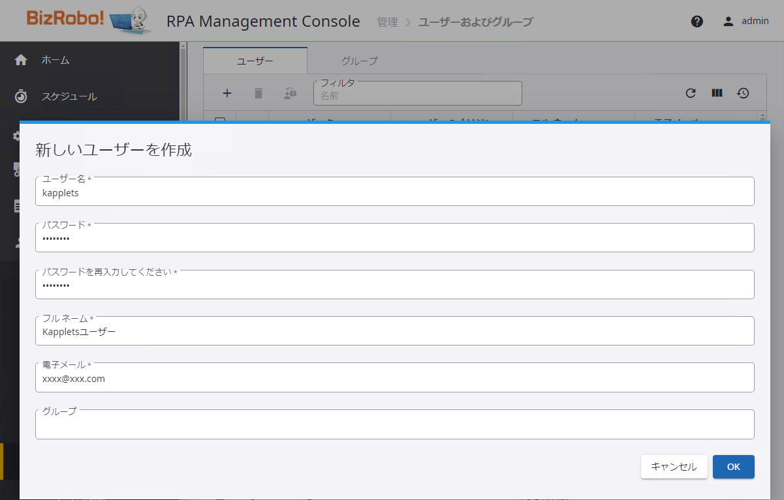Click the パスワードを再入力してください field
The image size is (784, 500).
coord(395,285)
